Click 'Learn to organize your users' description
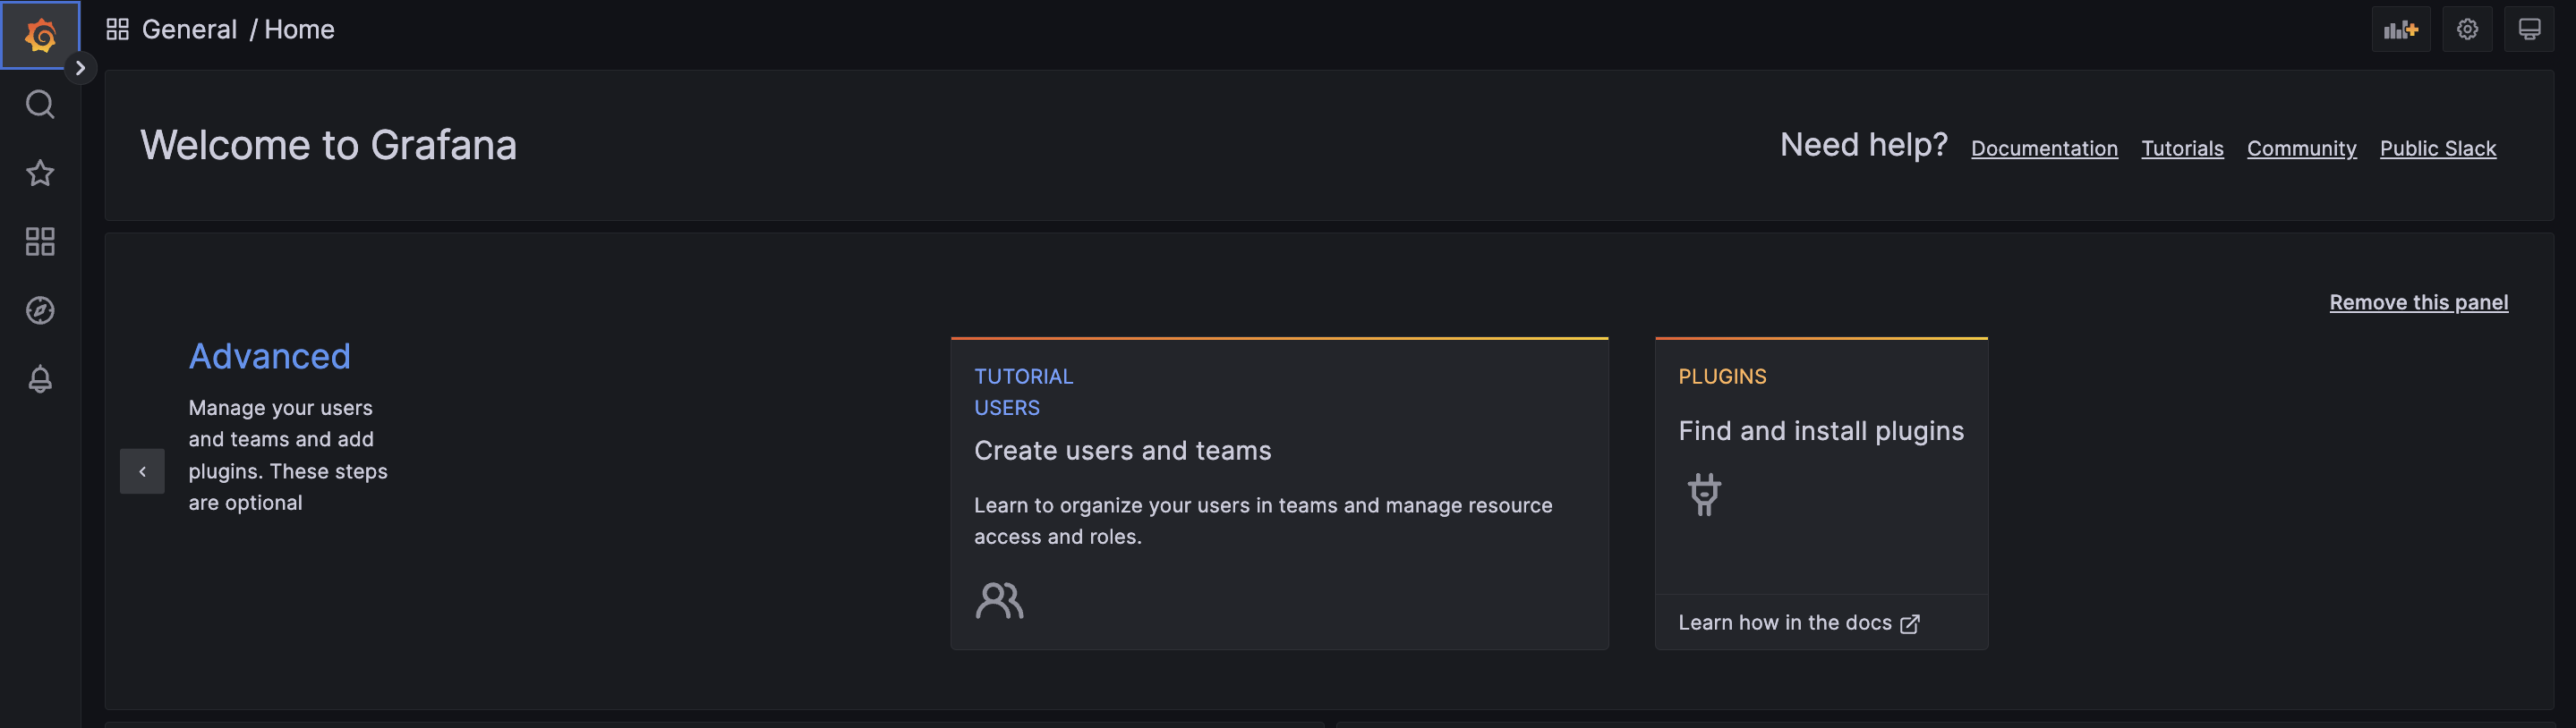 1263,521
